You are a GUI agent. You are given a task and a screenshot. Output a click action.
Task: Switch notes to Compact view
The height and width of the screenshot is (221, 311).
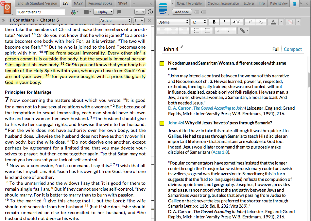[x=293, y=49]
